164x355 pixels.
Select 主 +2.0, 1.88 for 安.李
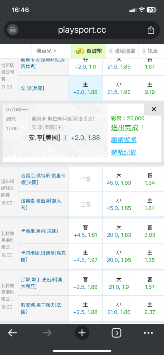coord(86,88)
